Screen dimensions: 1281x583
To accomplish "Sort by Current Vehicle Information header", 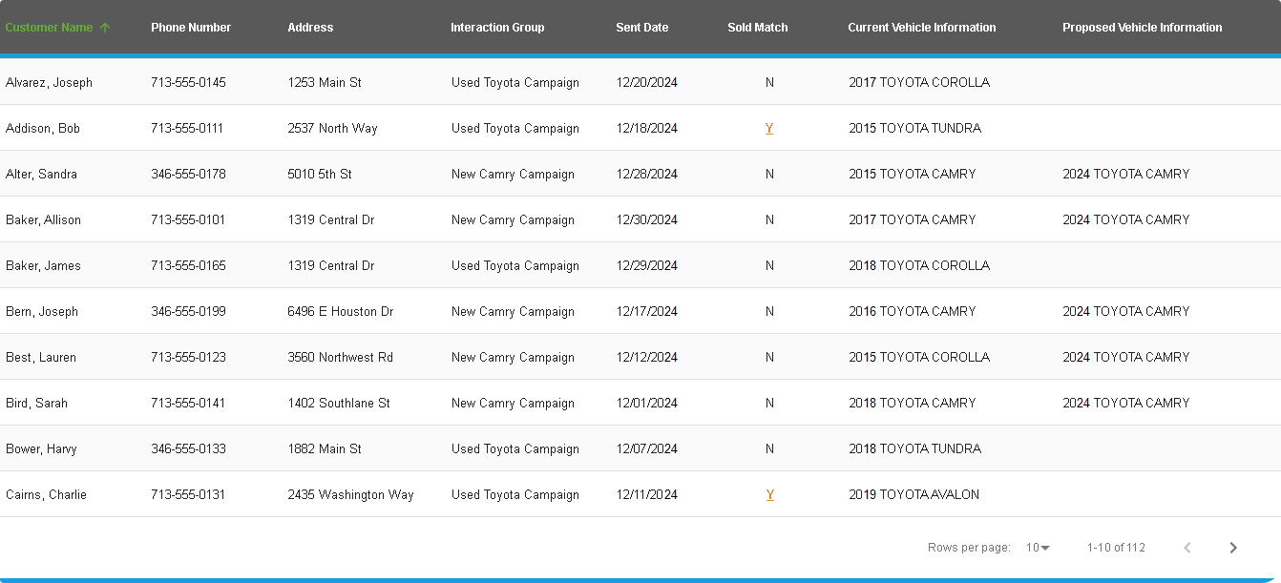I will click(921, 28).
